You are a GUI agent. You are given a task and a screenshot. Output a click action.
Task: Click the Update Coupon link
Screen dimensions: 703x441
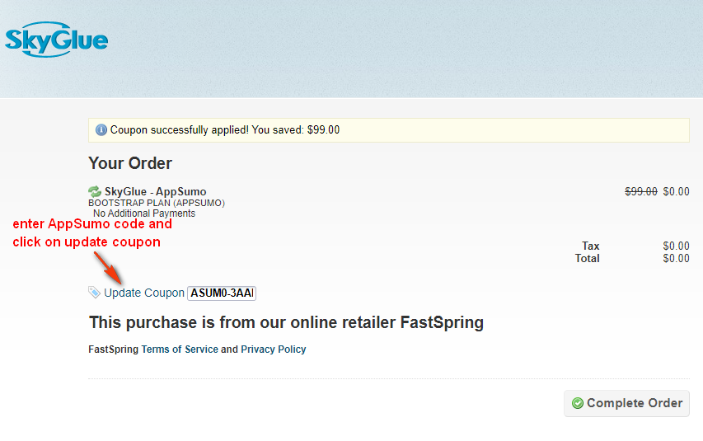coord(144,293)
